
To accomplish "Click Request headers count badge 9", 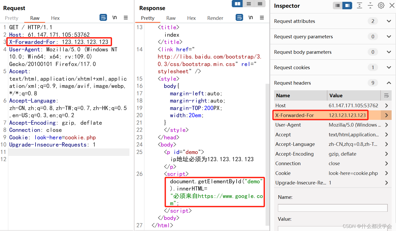I will click(x=373, y=83).
